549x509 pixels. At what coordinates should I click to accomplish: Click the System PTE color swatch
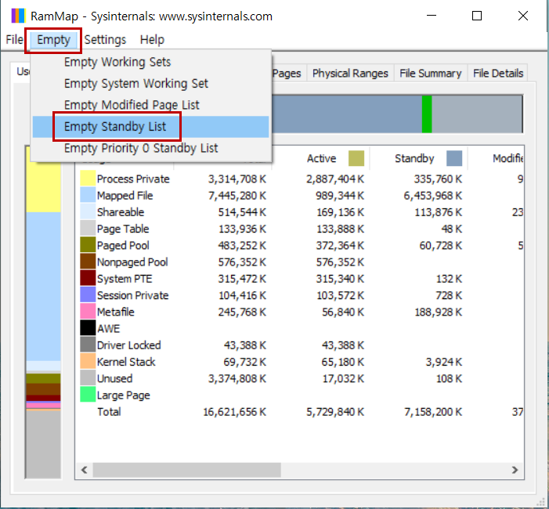point(88,278)
